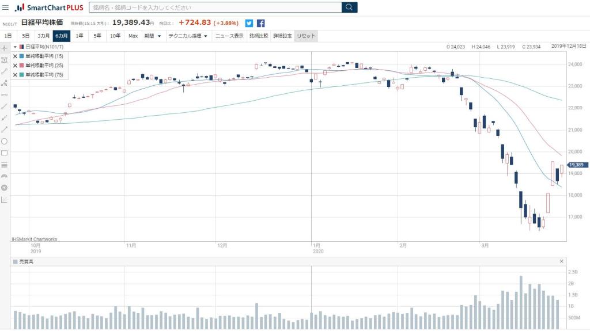This screenshot has height=331, width=590.
Task: Remove the 単純移動平均 (75) indicator
Action: click(15, 75)
